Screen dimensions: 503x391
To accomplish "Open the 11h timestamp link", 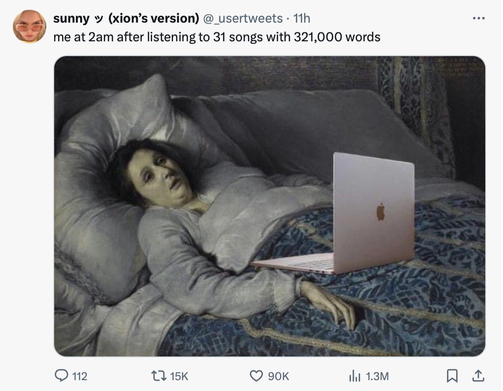I will (x=302, y=18).
